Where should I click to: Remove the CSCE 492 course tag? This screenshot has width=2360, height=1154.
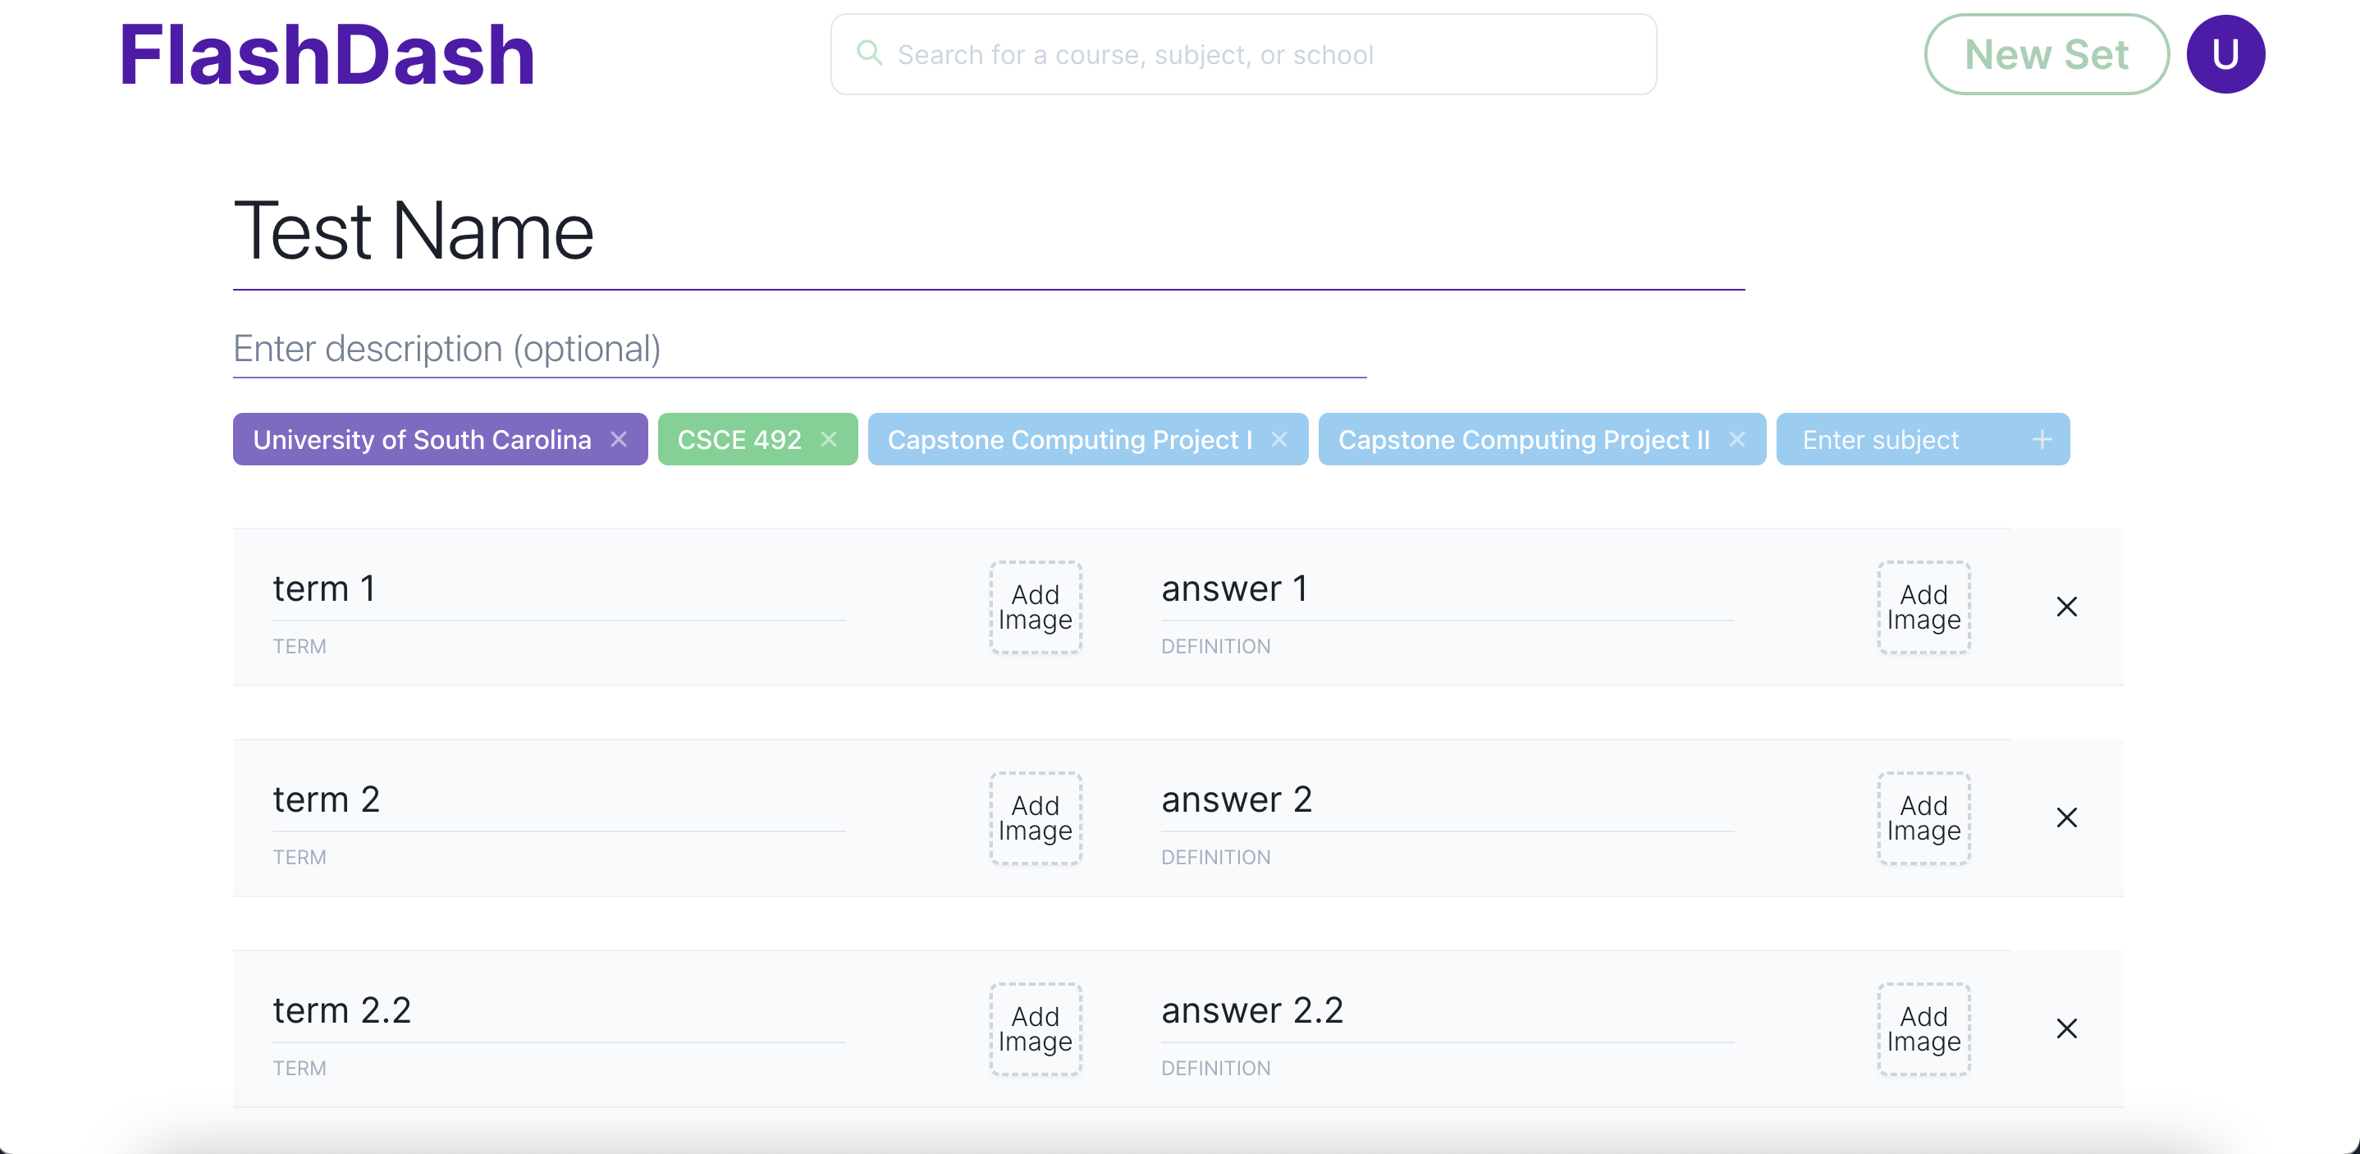pyautogui.click(x=829, y=439)
